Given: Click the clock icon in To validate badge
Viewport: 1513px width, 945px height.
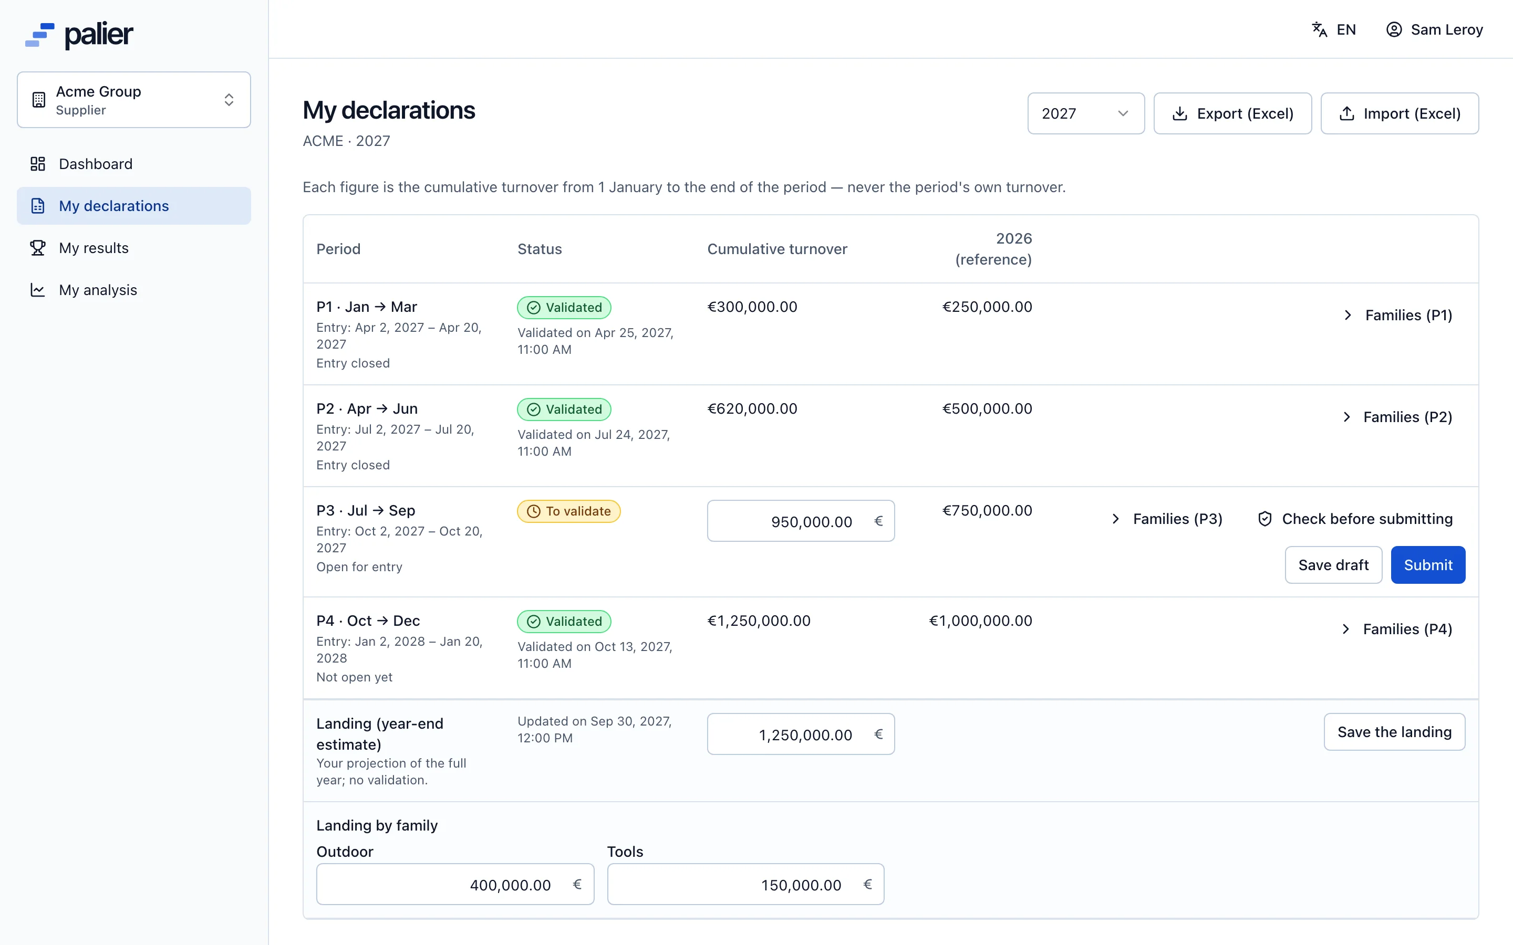Looking at the screenshot, I should (x=533, y=511).
